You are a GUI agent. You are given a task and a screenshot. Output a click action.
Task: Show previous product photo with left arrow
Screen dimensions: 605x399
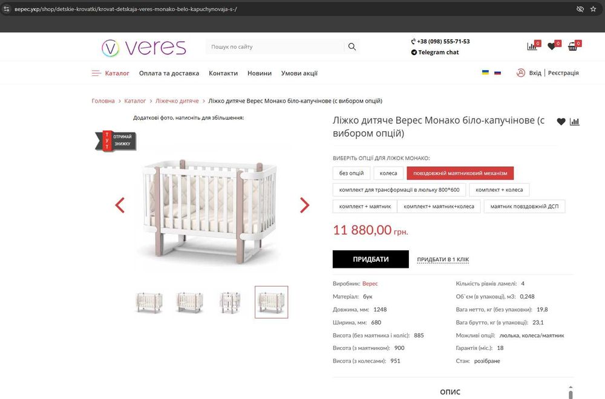coord(120,205)
